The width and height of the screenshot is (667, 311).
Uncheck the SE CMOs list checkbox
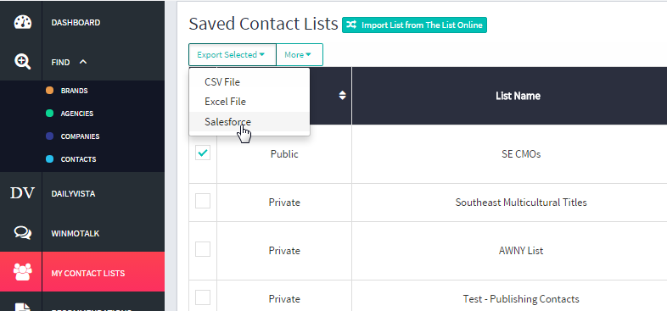203,153
